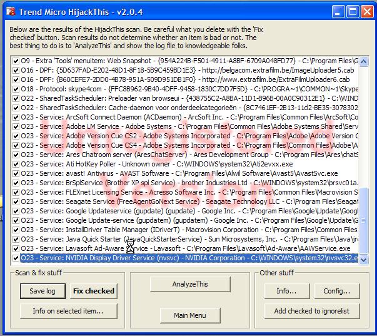Select the Seagate FreeAgentGoNext Service row
This screenshot has width=377, height=336.
click(x=189, y=201)
